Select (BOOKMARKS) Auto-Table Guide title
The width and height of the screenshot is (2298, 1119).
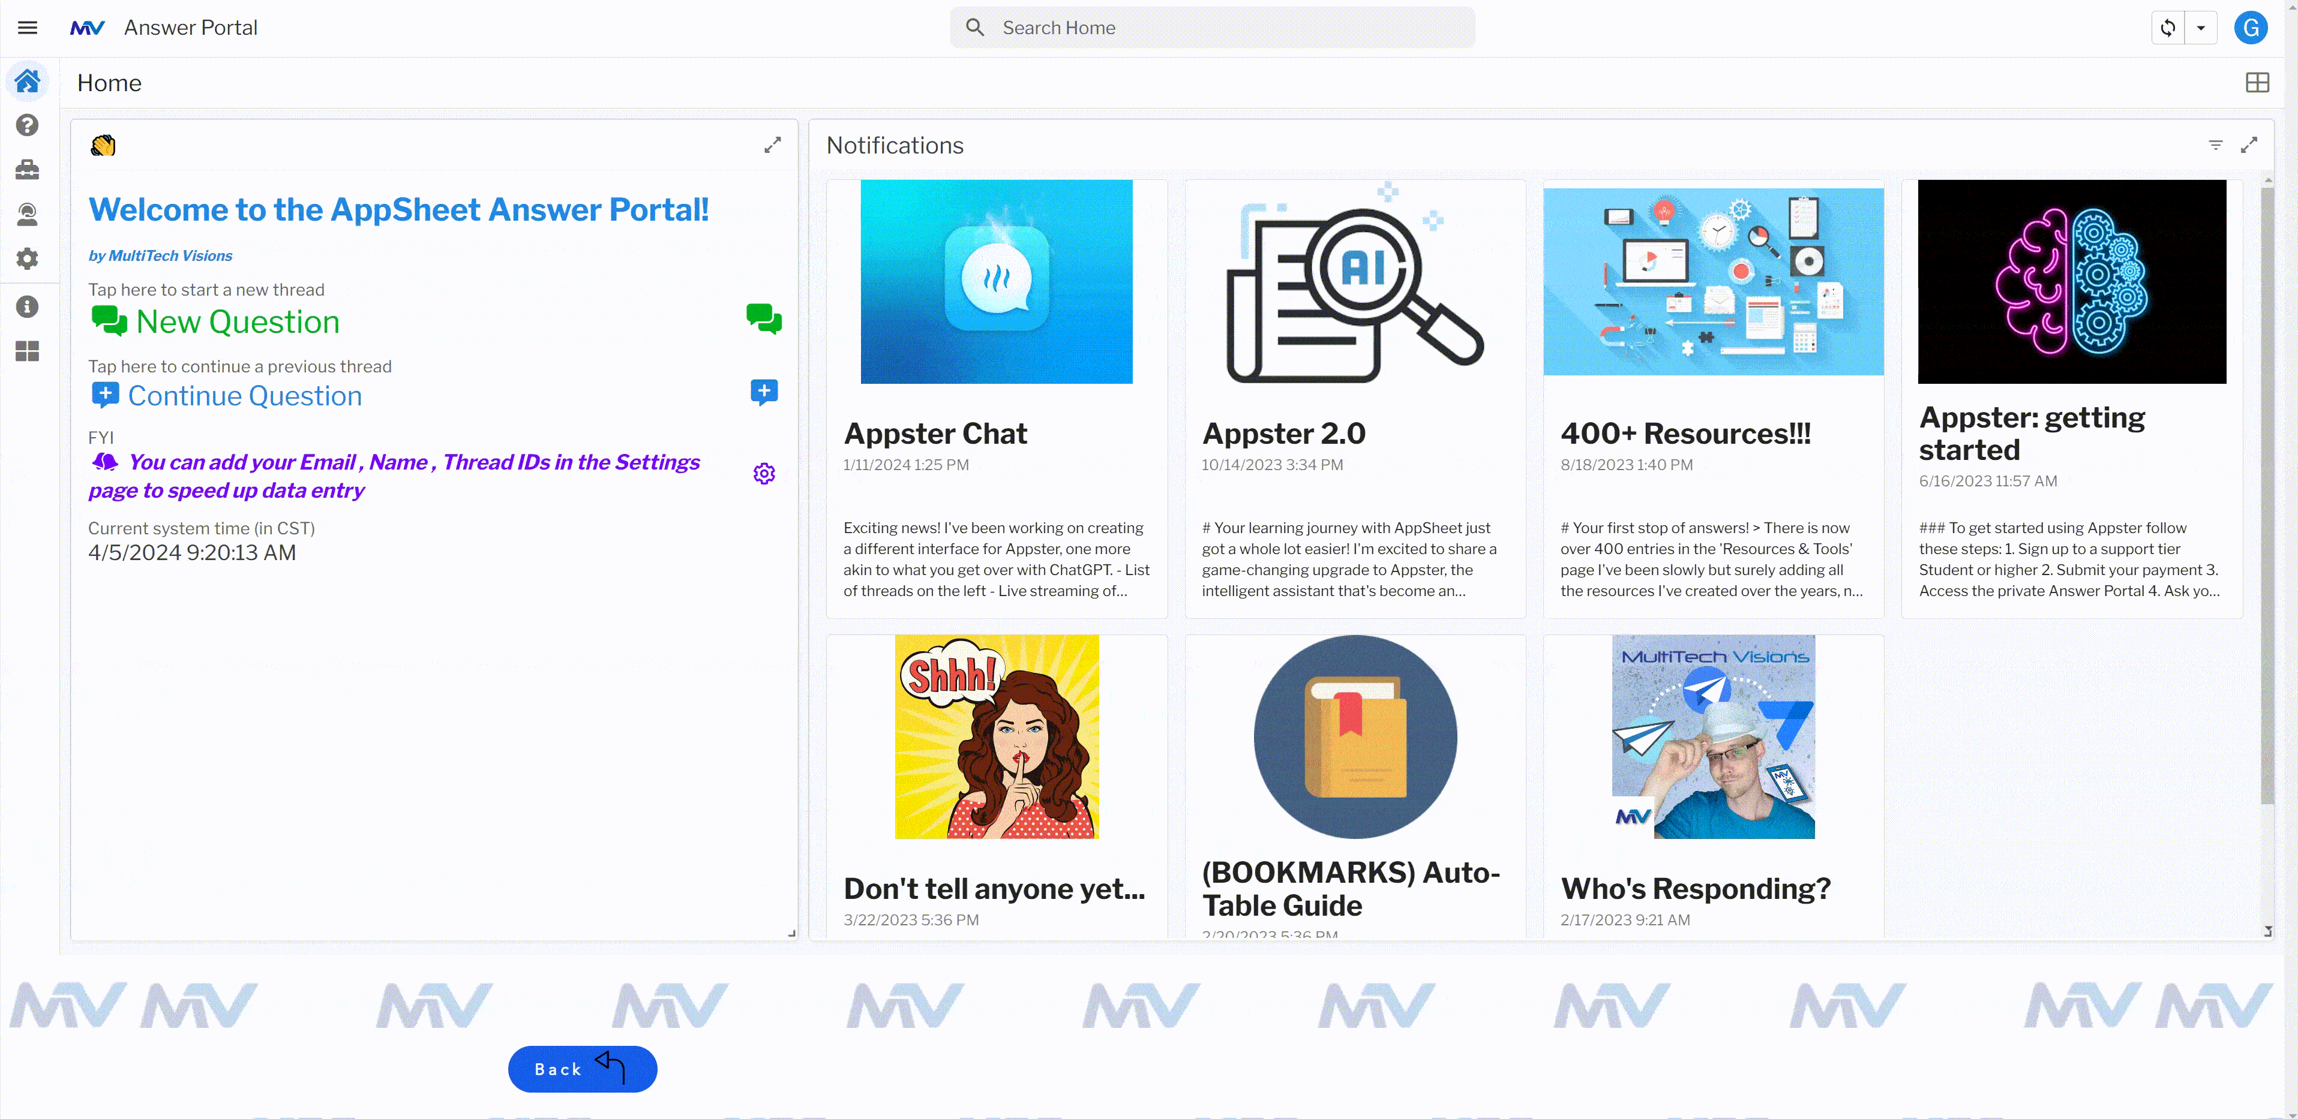pos(1351,889)
